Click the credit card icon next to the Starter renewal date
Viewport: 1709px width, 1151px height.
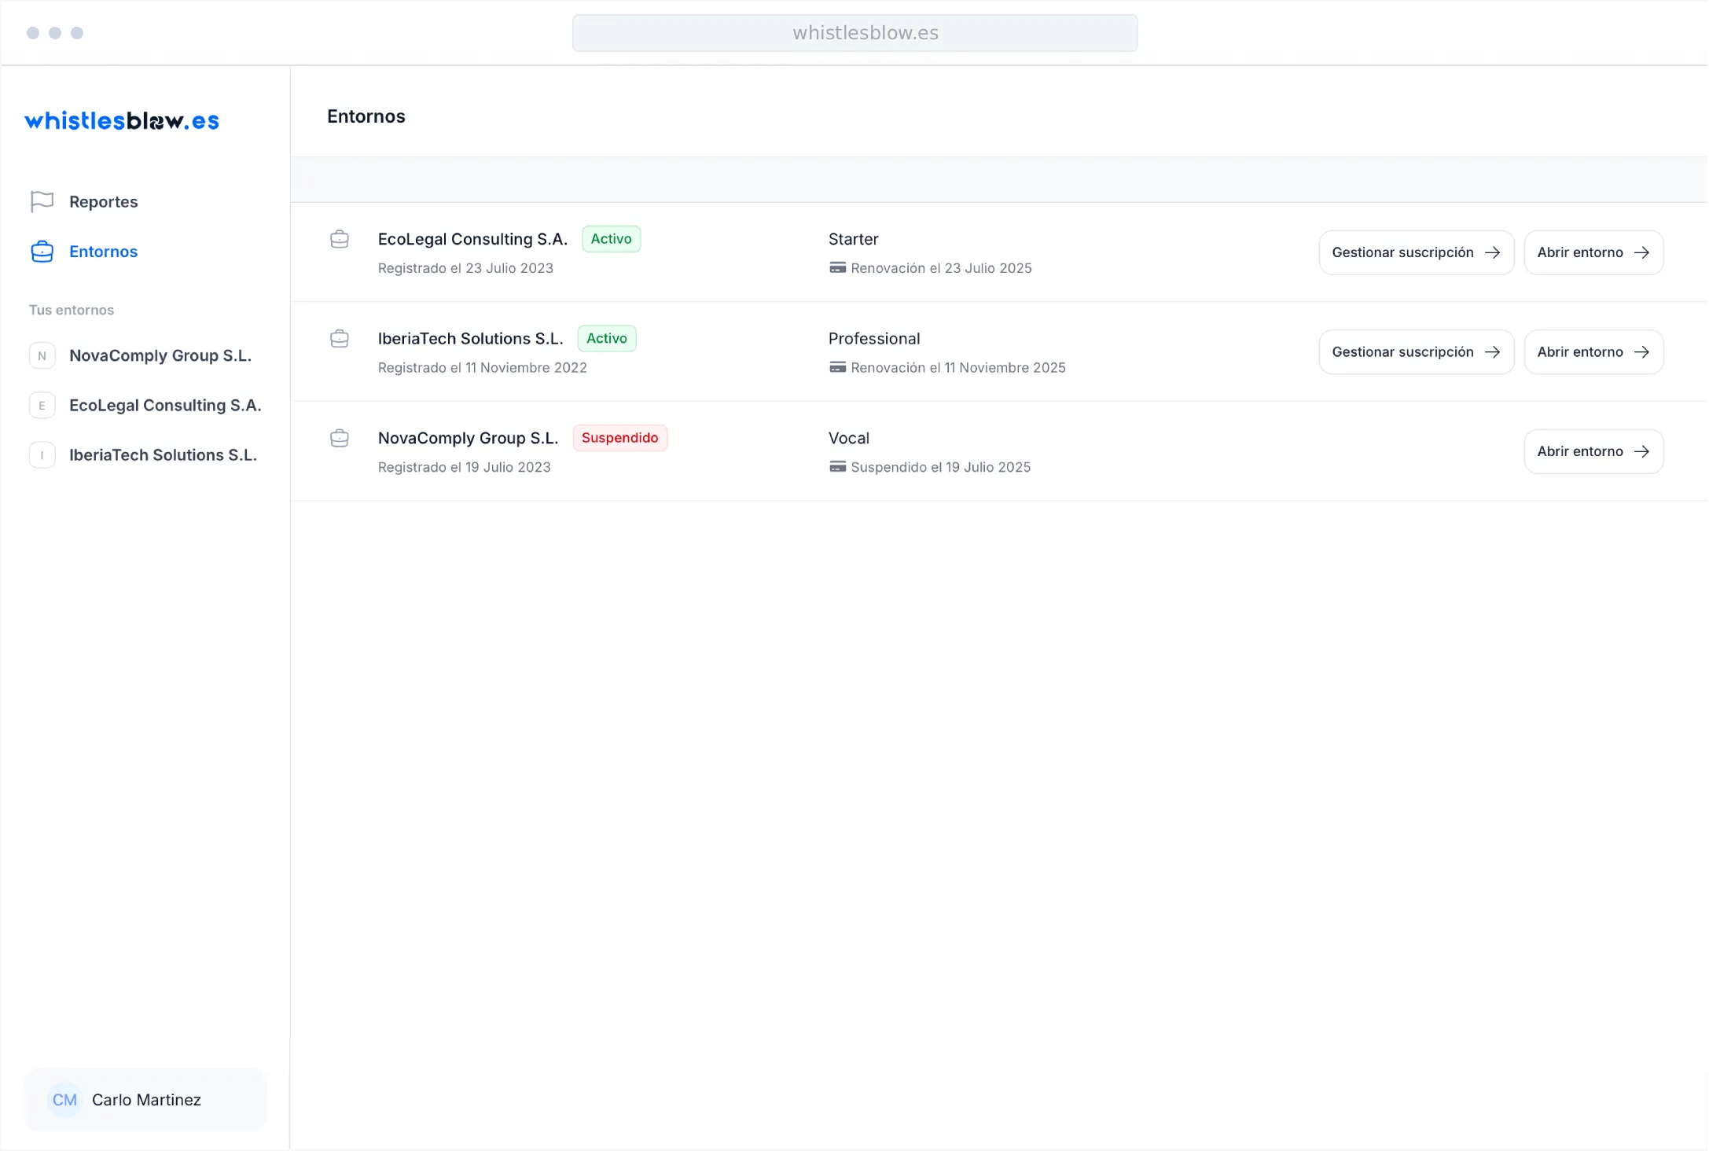(x=838, y=268)
